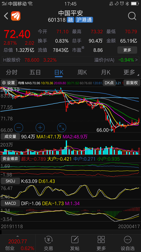Image resolution: width=141 pixels, height=252 pixels.
Task: Select the 周K tab
Action: (82, 72)
